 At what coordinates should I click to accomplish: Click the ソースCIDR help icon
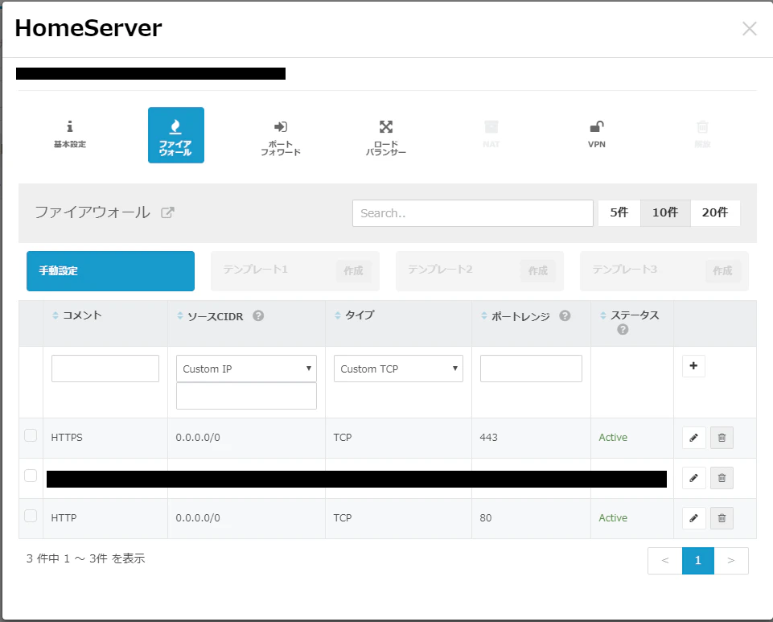pyautogui.click(x=258, y=315)
